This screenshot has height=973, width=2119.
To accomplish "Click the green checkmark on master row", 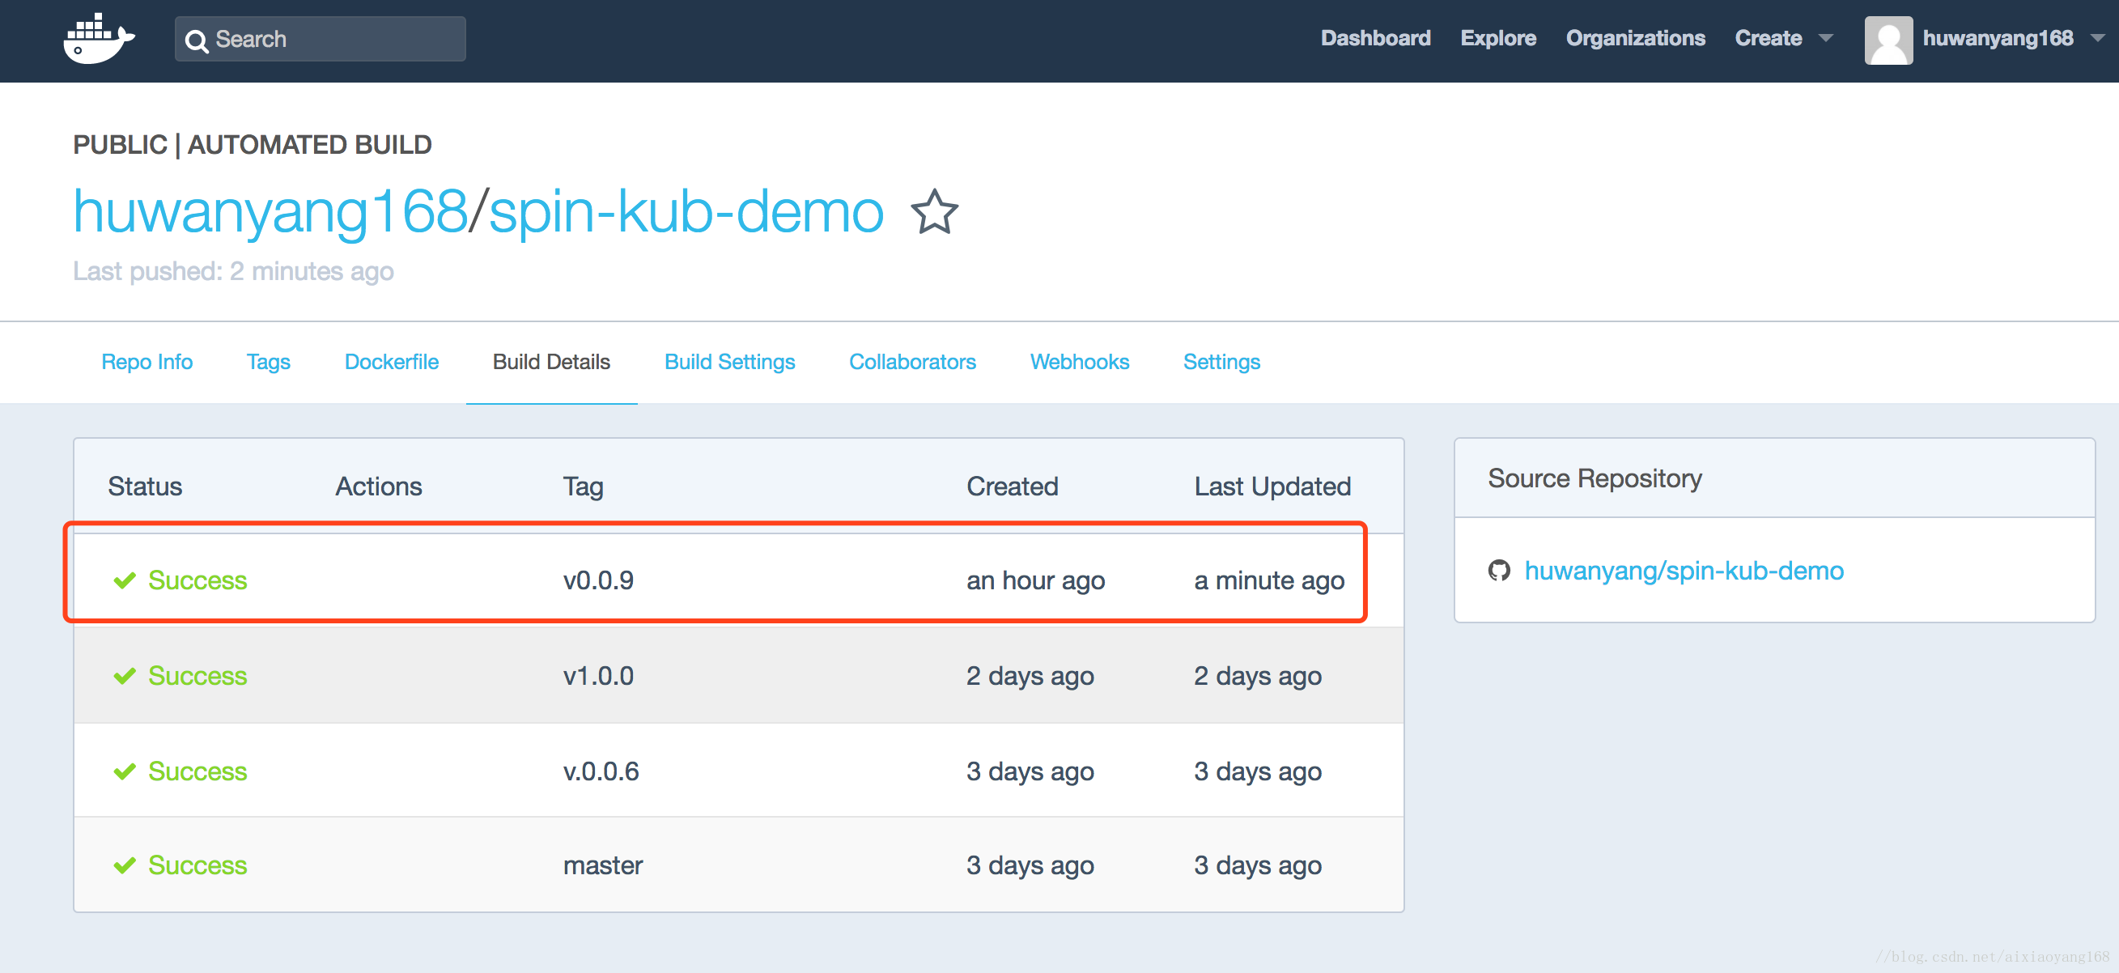I will pos(124,865).
